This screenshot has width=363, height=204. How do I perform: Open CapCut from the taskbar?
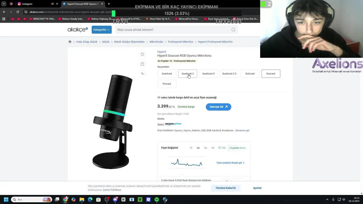tap(123, 199)
